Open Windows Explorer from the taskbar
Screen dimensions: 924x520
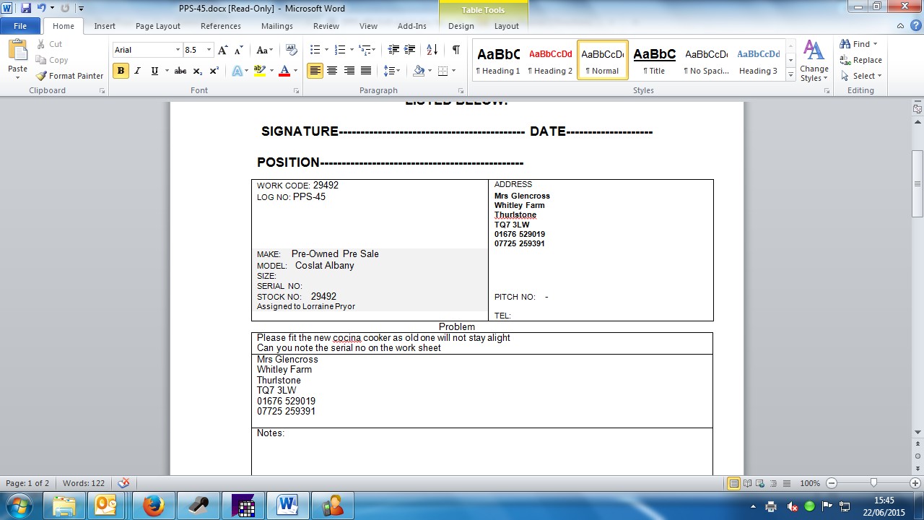pyautogui.click(x=64, y=506)
